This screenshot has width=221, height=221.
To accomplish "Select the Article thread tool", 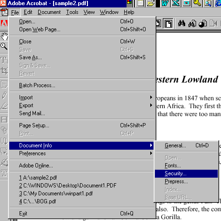I will tap(4, 141).
